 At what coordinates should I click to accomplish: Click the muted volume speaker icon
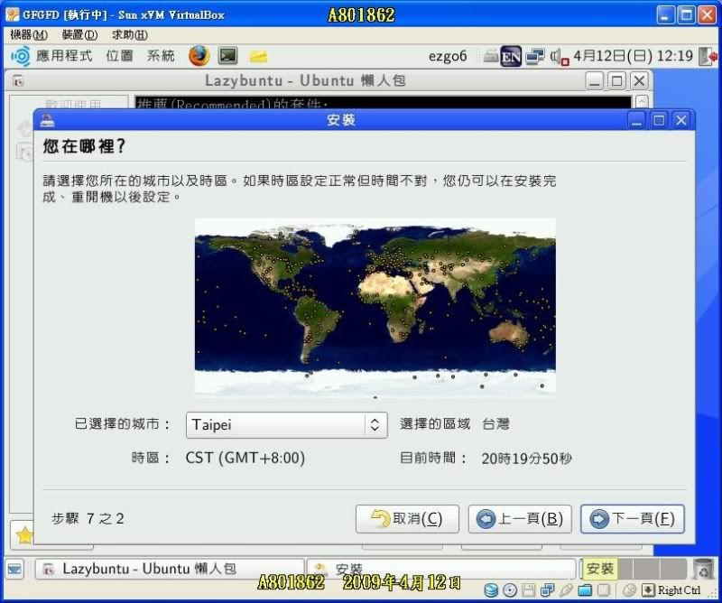tap(559, 57)
